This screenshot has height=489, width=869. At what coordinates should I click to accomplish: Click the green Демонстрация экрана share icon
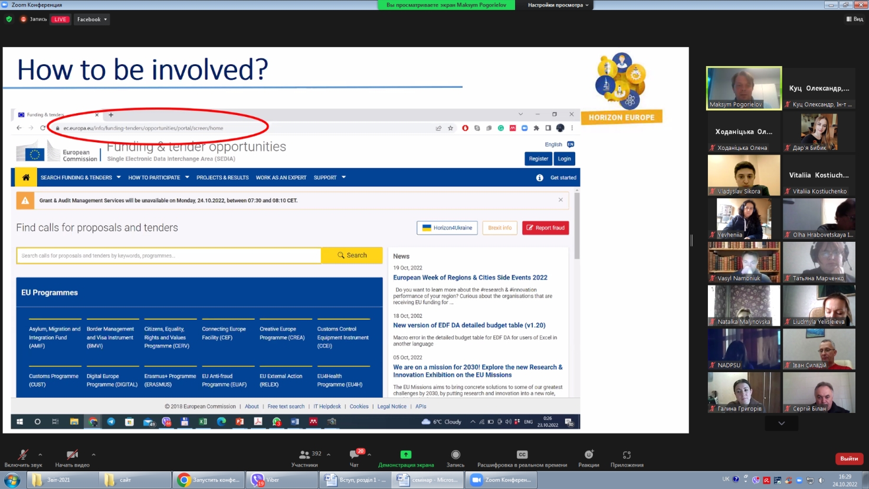pyautogui.click(x=406, y=454)
